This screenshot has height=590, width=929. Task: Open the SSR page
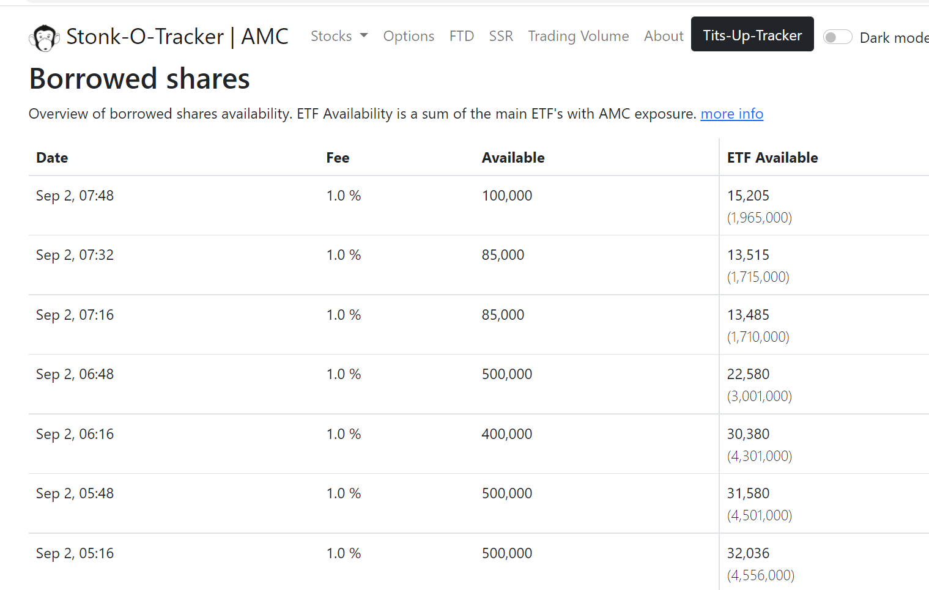501,36
